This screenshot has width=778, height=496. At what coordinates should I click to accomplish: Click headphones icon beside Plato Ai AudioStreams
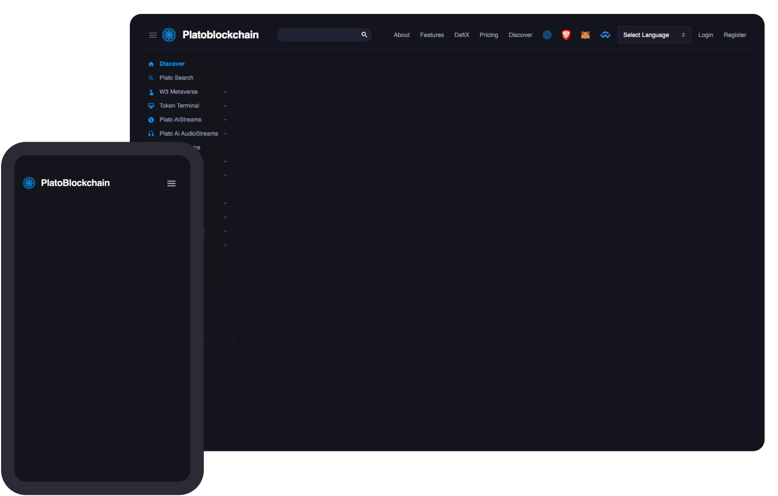[151, 134]
